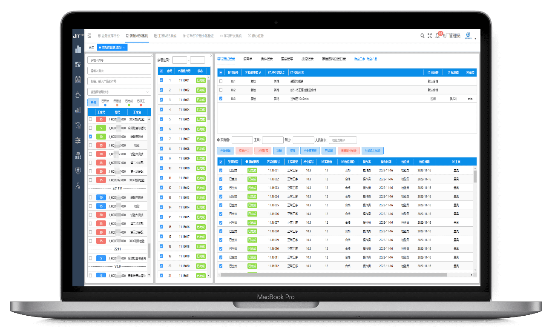Viewport: 552px width, 331px height.
Task: Click the calendar icon in left sidebar
Action: (x=78, y=79)
